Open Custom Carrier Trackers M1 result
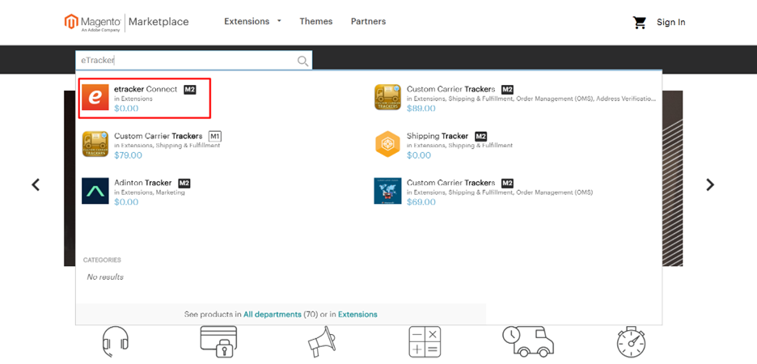Image resolution: width=757 pixels, height=364 pixels. point(159,136)
